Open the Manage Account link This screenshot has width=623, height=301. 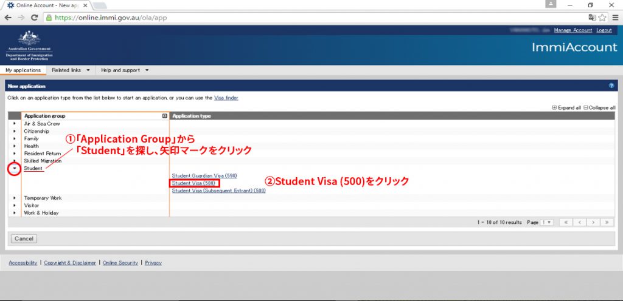tap(573, 30)
